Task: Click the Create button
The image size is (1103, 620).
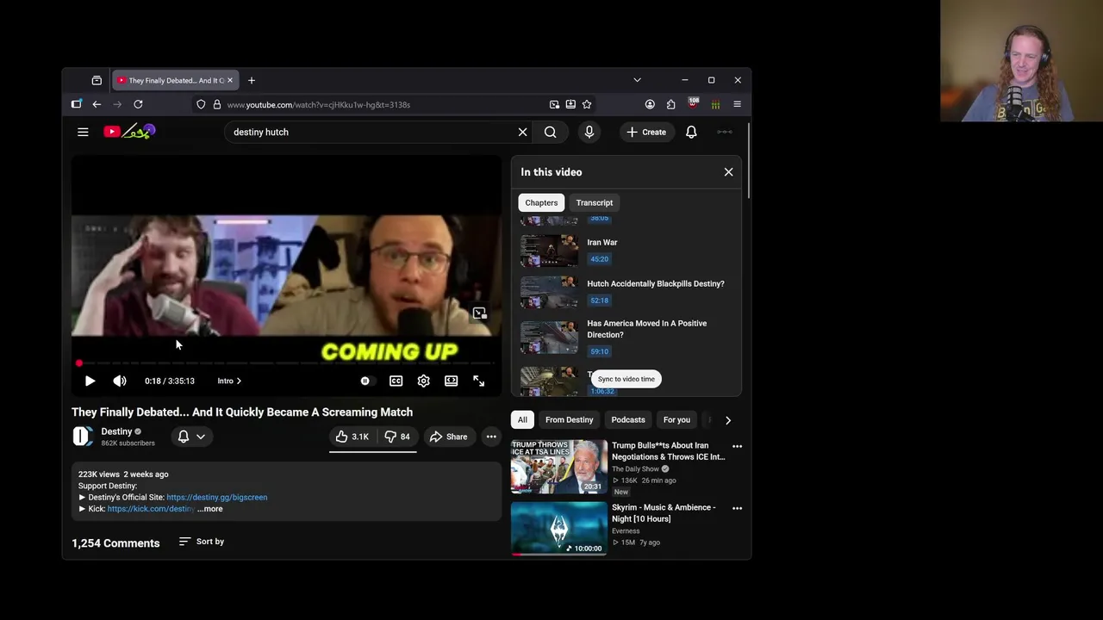Action: tap(646, 132)
